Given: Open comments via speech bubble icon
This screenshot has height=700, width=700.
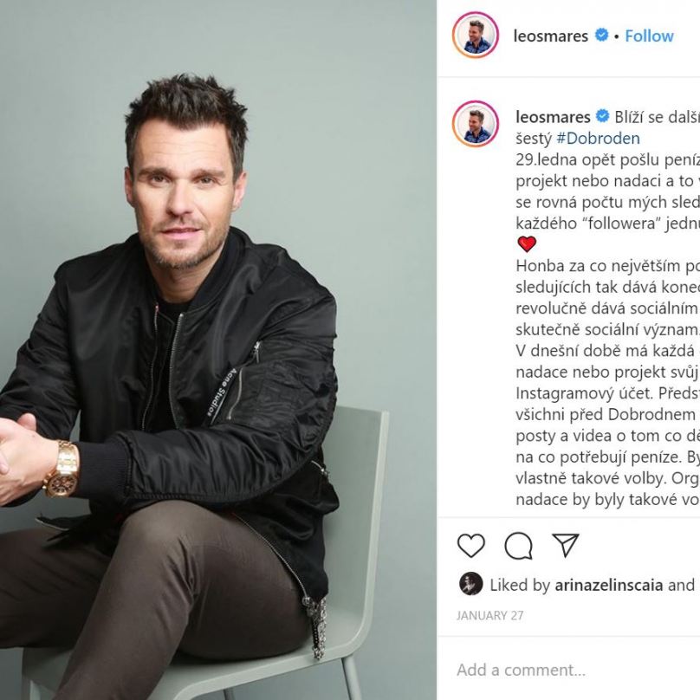Looking at the screenshot, I should point(519,545).
